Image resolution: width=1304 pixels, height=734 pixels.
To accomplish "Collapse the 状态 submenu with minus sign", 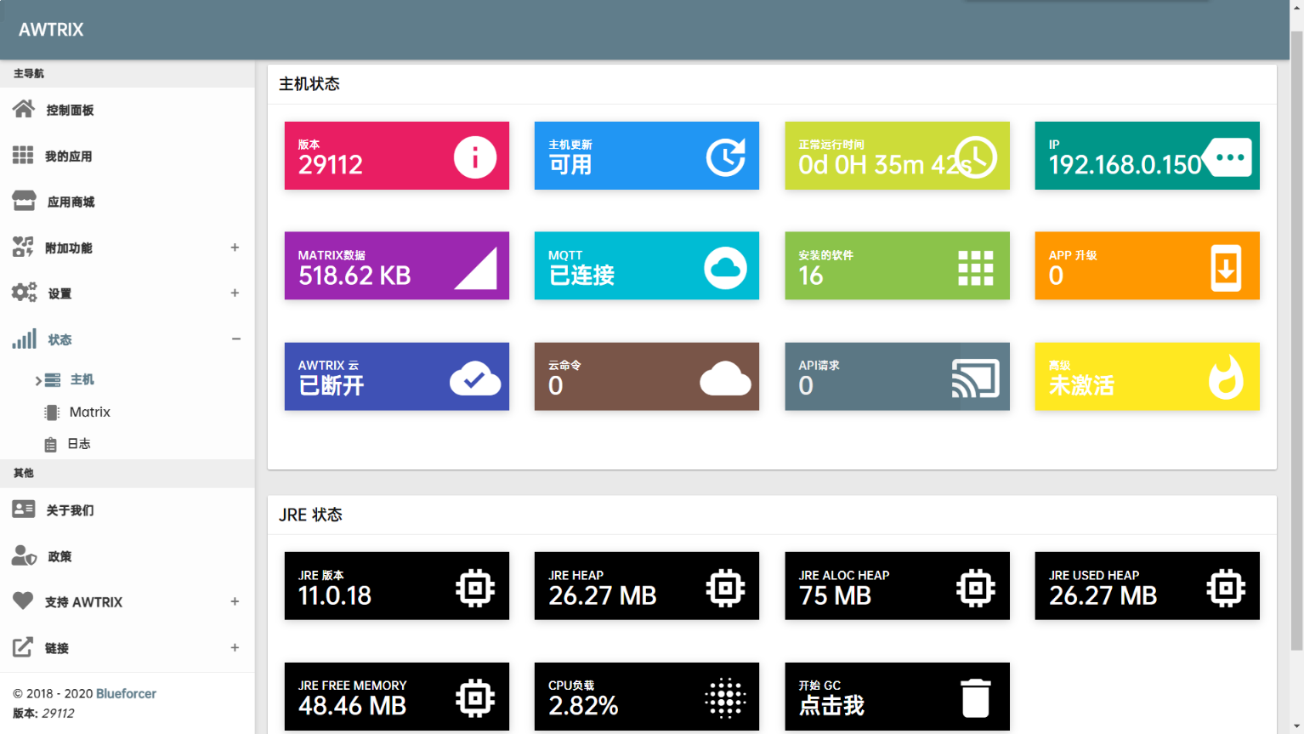I will pyautogui.click(x=235, y=339).
